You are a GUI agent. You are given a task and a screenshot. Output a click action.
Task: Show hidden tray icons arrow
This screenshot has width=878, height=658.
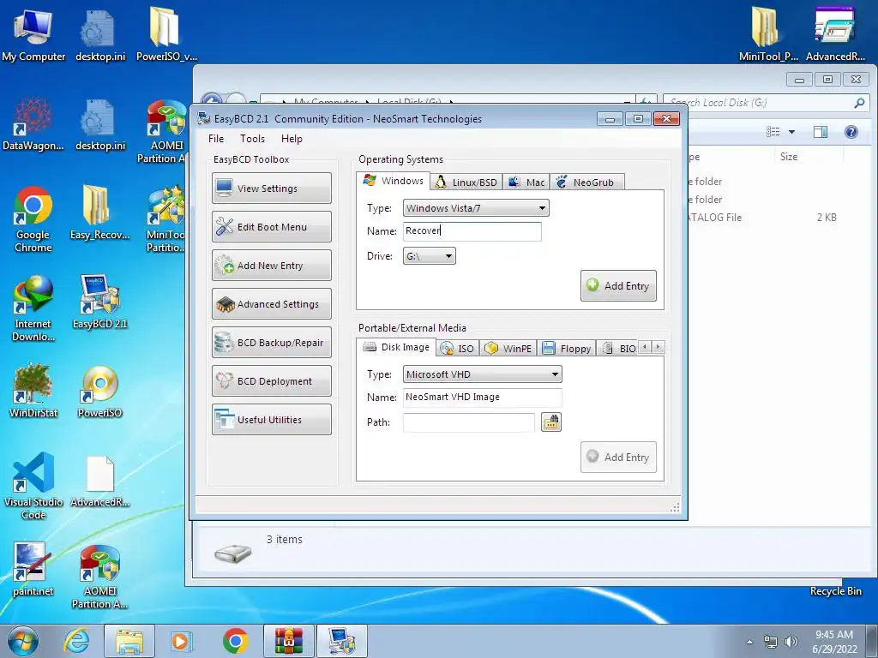point(749,642)
